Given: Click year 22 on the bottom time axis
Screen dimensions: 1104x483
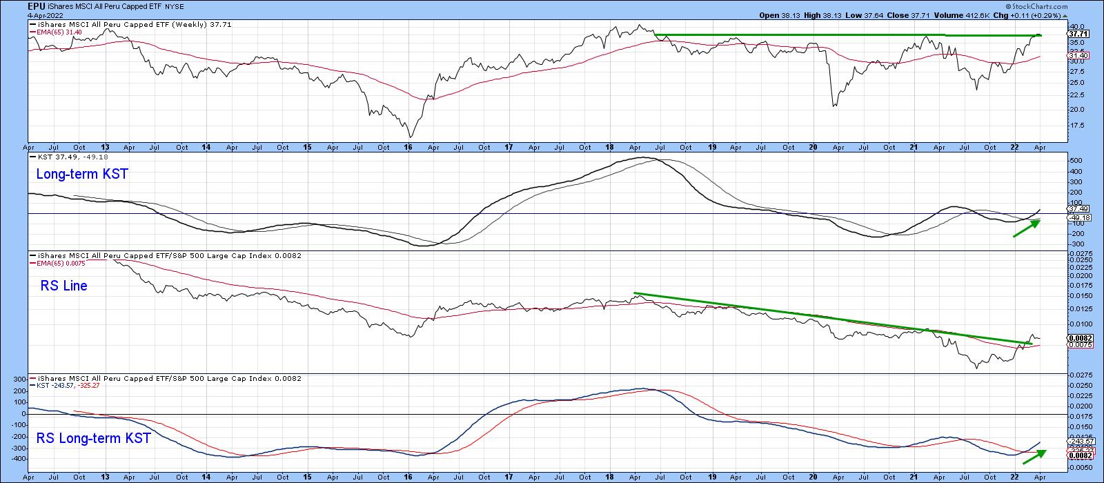Looking at the screenshot, I should (1014, 477).
